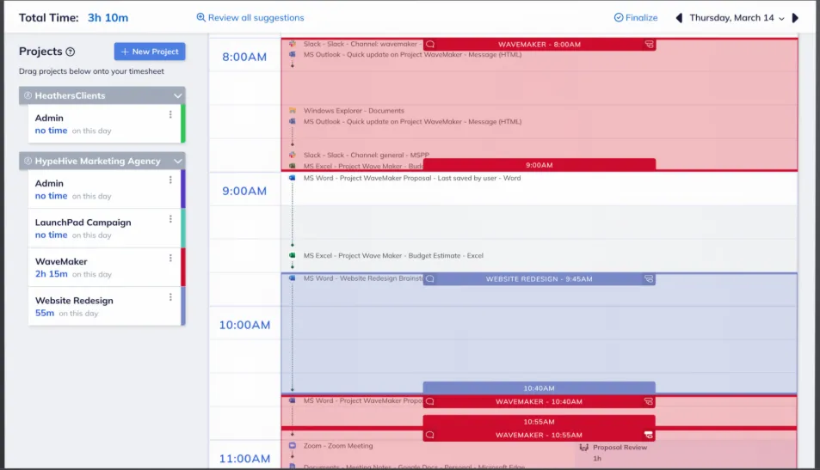Finalize the timesheet
Image resolution: width=820 pixels, height=470 pixels.
point(635,18)
